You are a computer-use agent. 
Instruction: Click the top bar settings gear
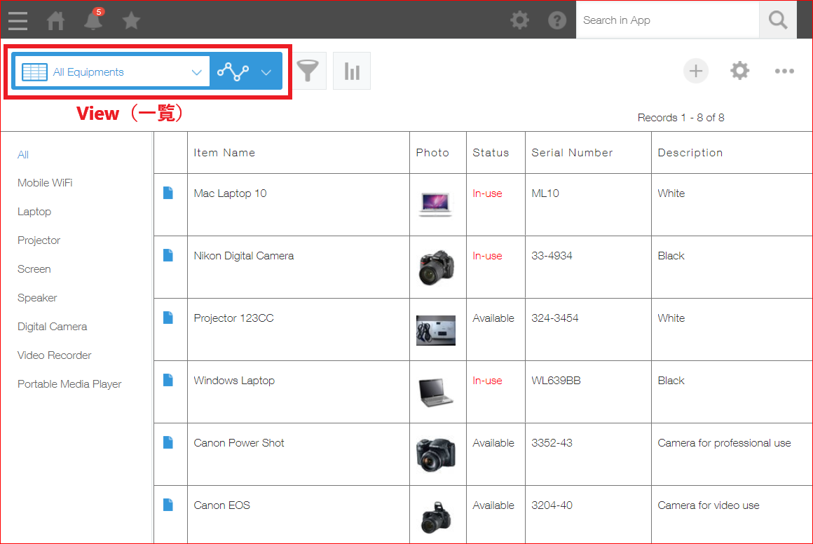point(519,20)
